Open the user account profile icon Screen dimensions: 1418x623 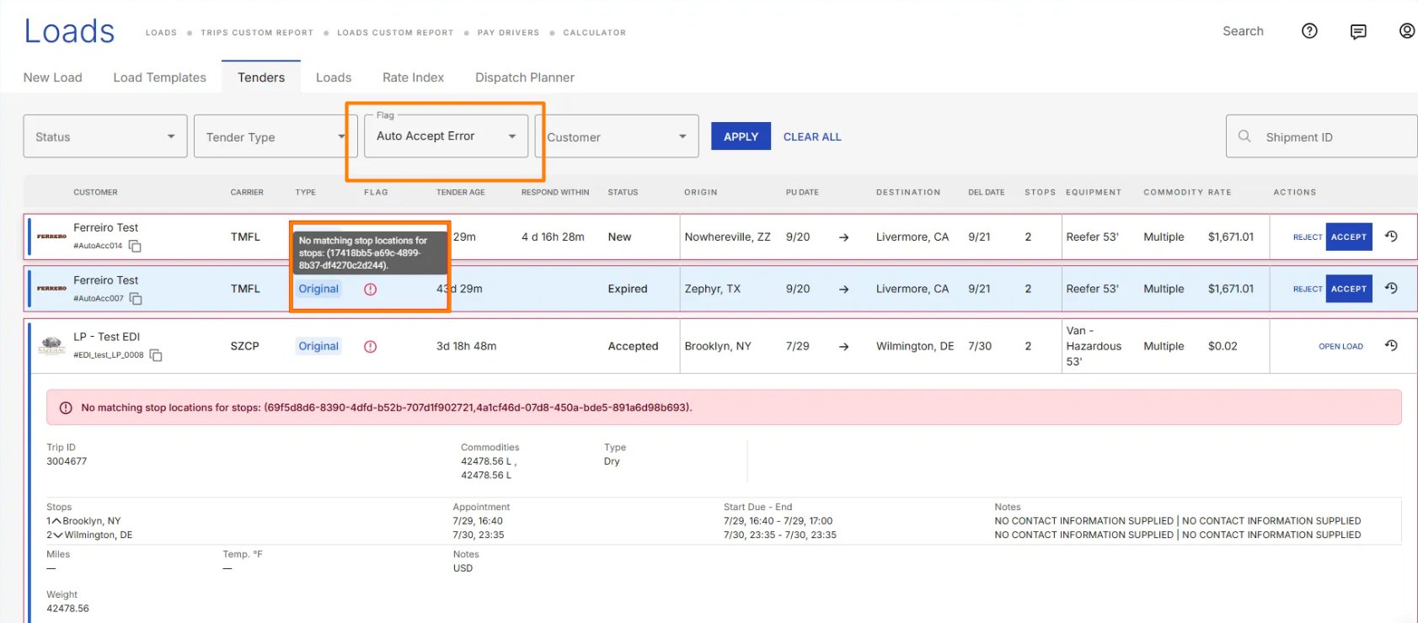click(x=1407, y=31)
